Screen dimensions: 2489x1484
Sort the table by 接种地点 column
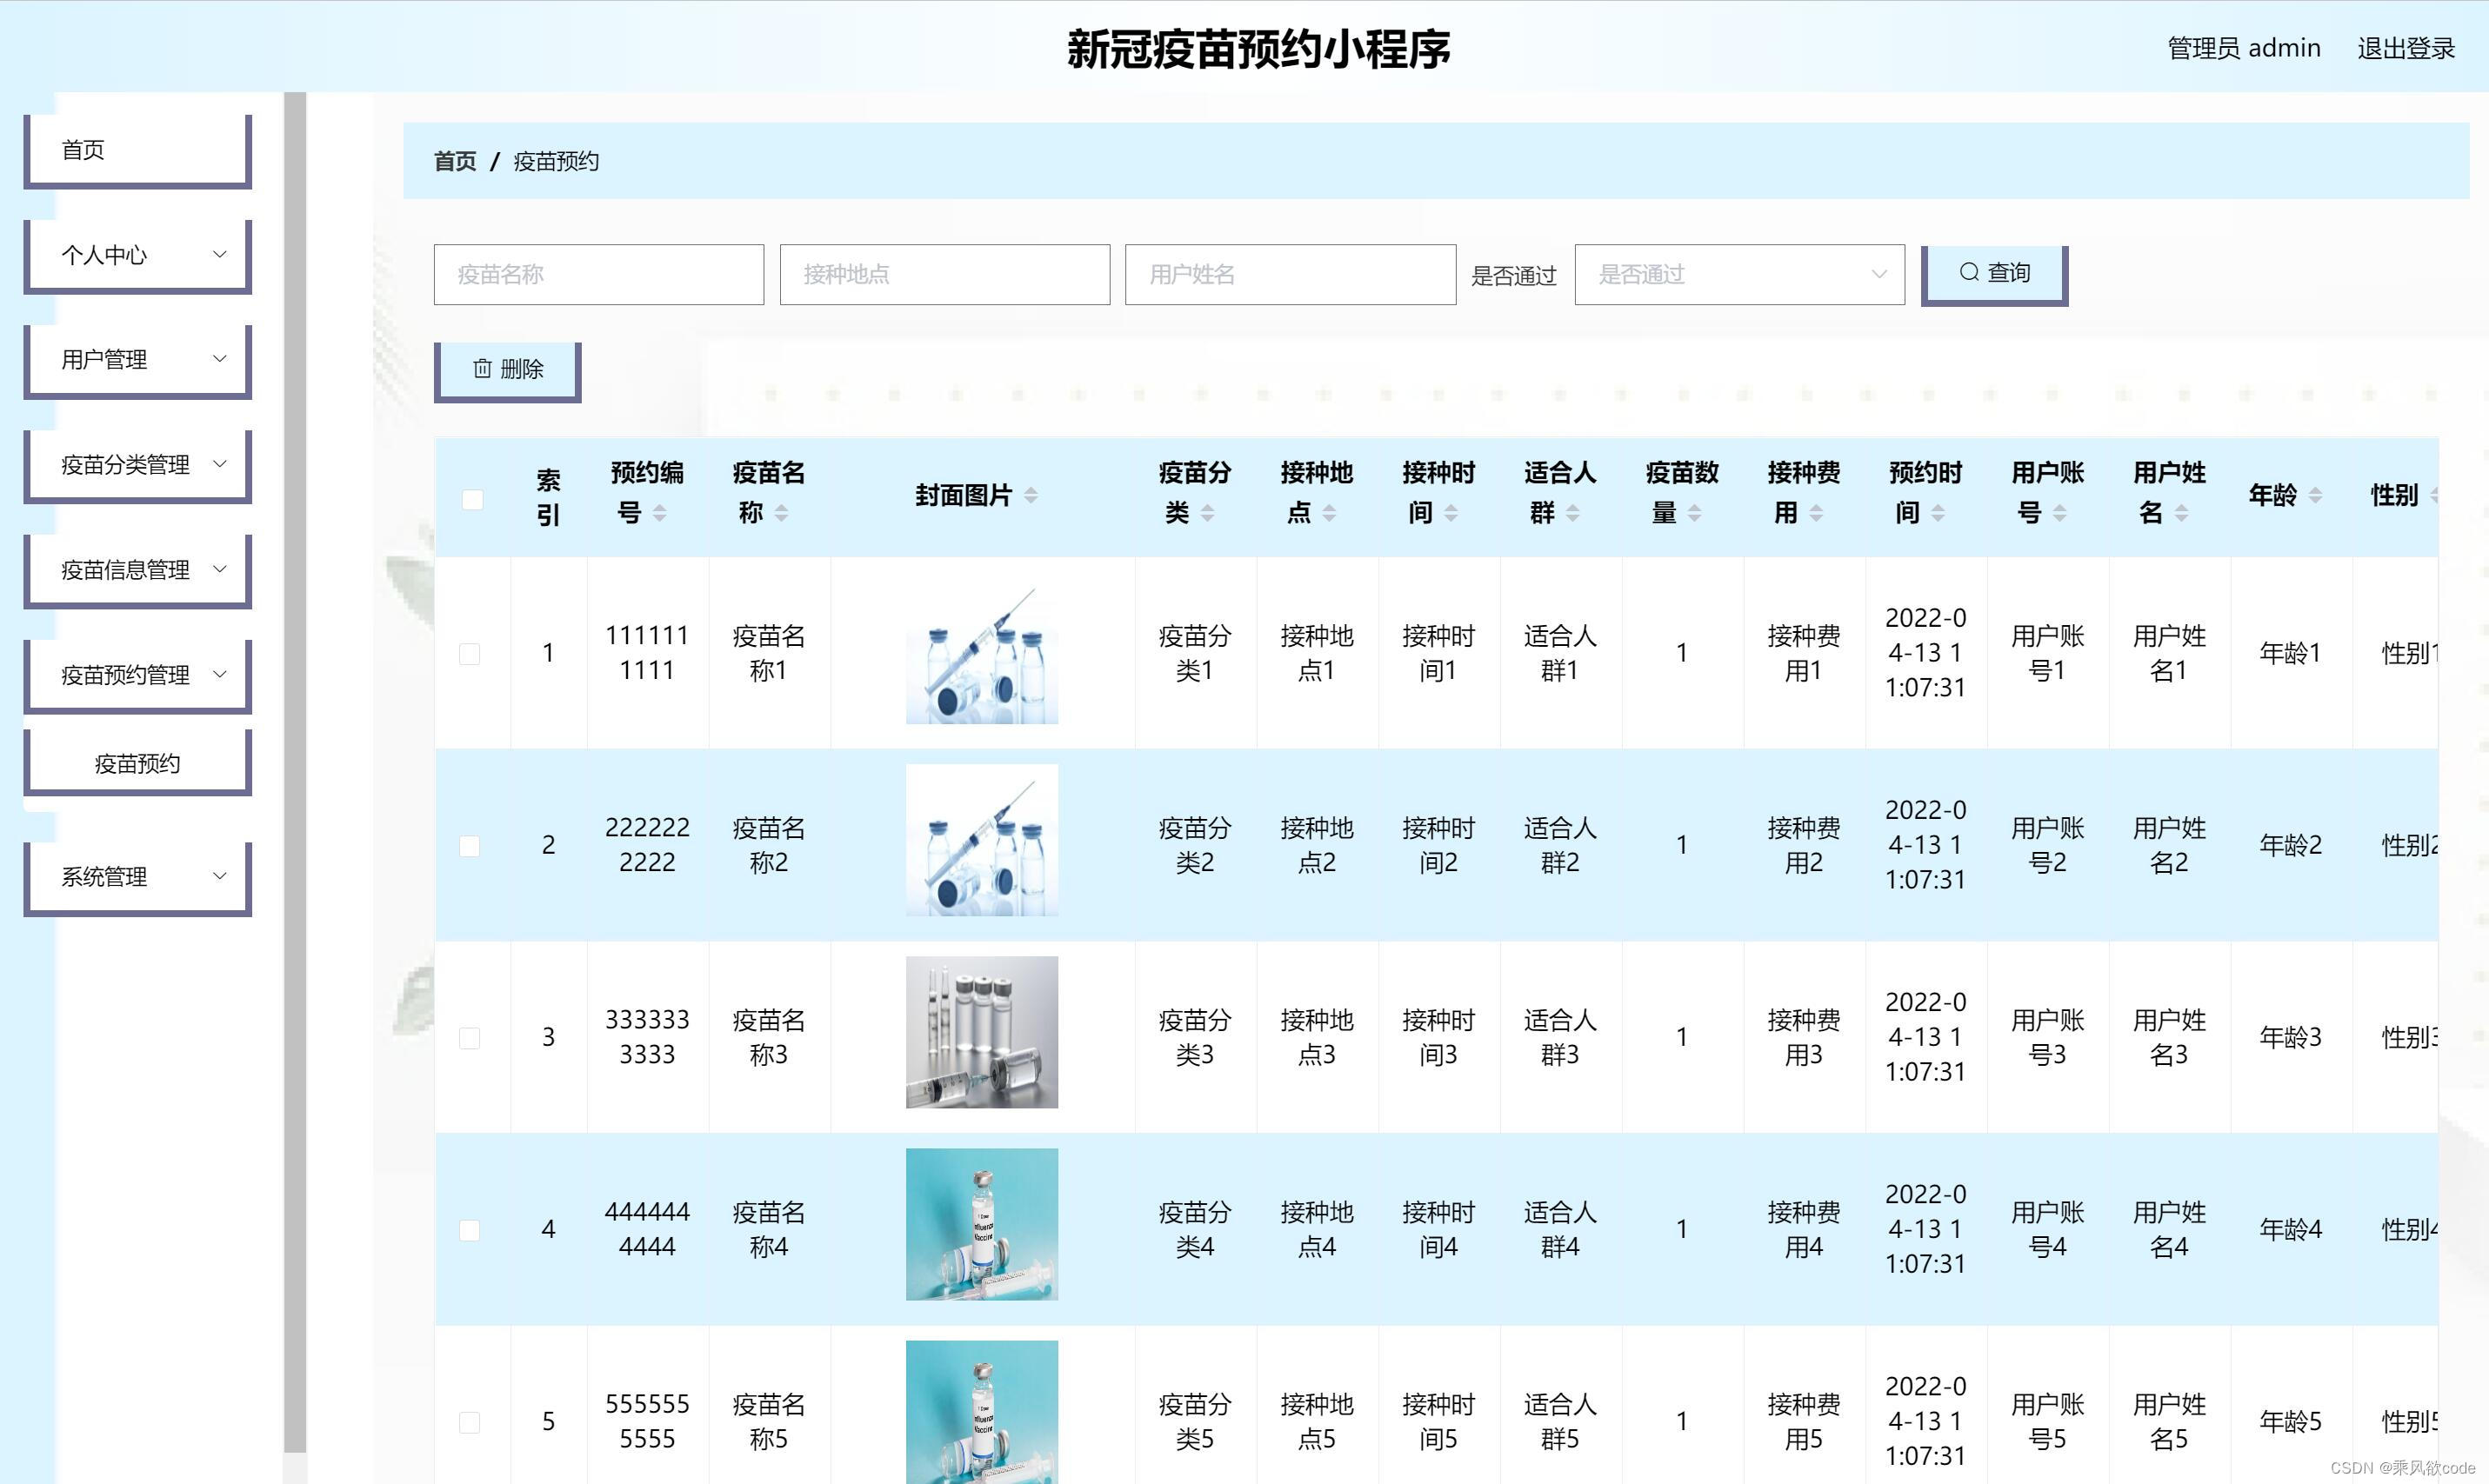(1331, 512)
